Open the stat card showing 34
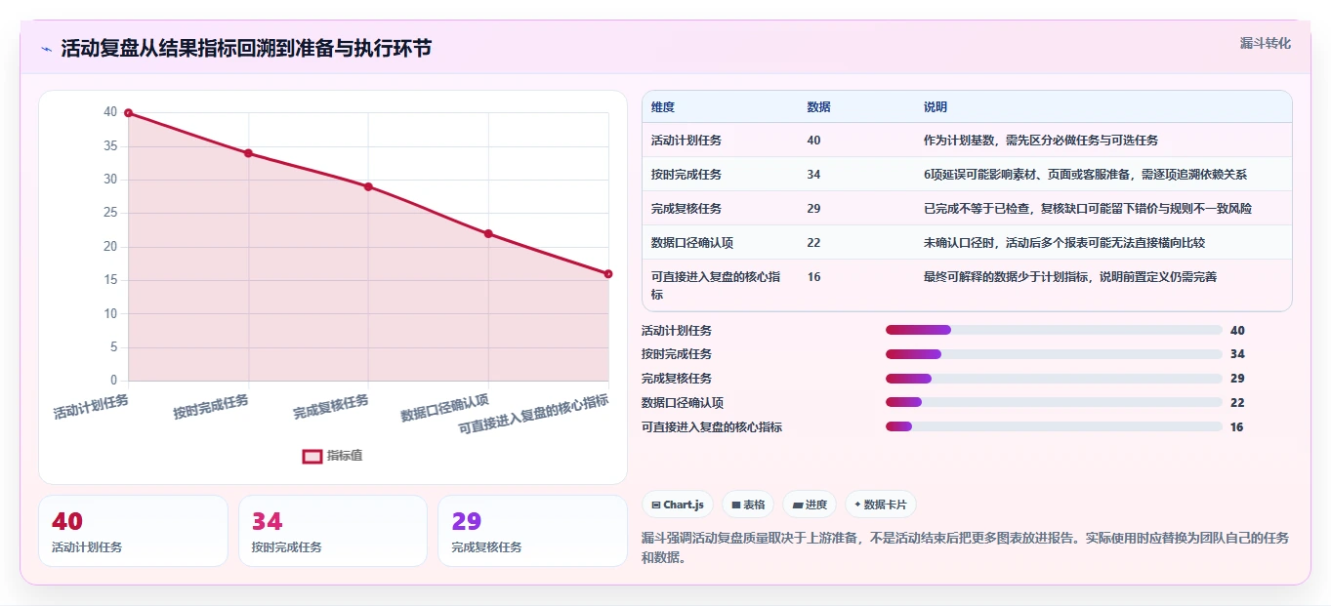Viewport: 1331px width, 606px height. coord(333,531)
